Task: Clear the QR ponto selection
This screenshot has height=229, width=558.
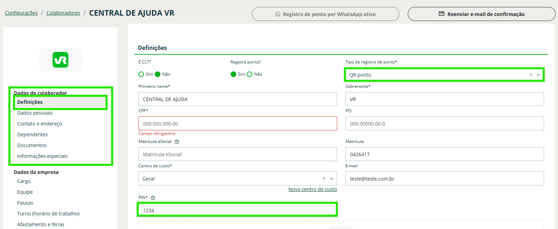Action: coord(531,75)
